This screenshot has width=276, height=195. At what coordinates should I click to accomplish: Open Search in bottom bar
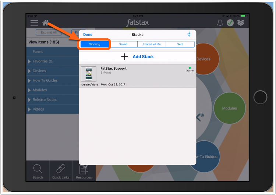coord(38,171)
